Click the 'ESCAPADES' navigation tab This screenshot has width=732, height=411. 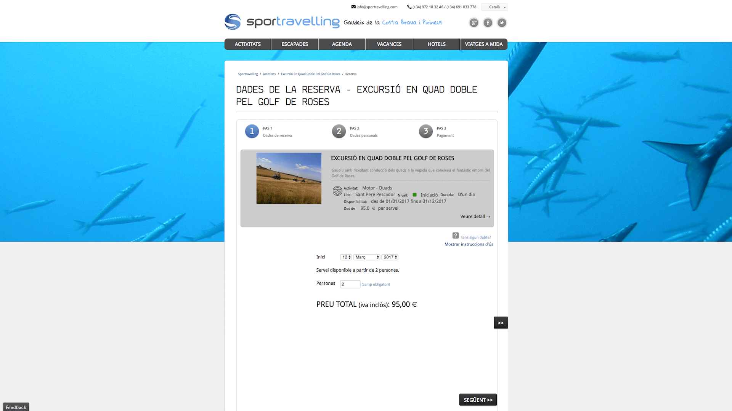click(295, 44)
